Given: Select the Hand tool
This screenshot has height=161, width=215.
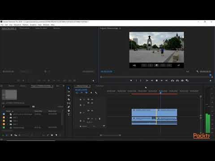Looking at the screenshot, I should click(69, 111).
